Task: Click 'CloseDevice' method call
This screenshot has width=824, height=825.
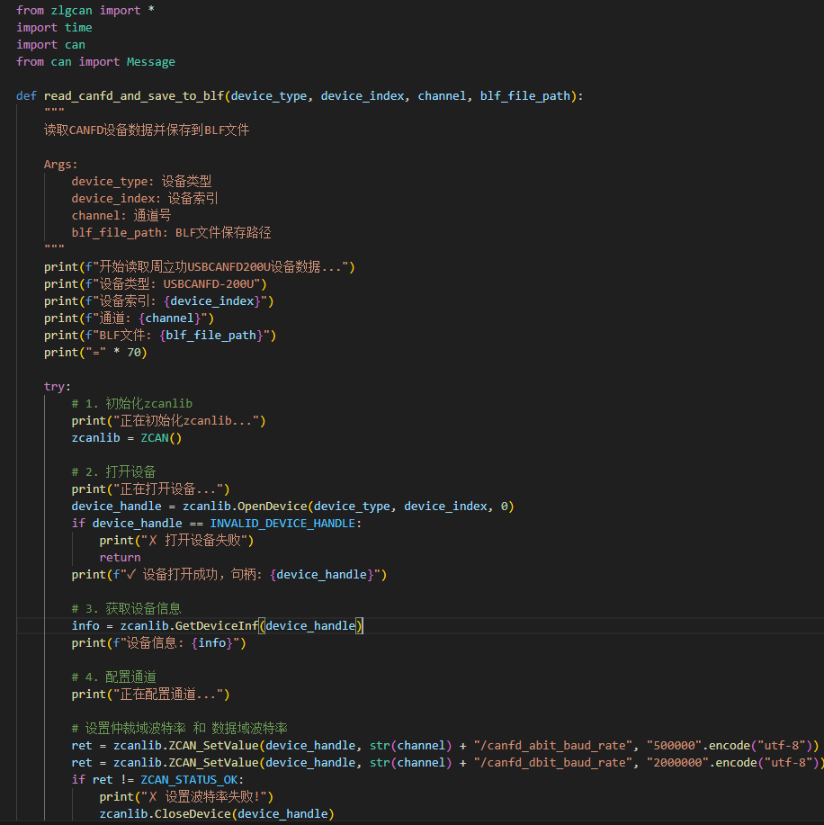Action: click(193, 814)
